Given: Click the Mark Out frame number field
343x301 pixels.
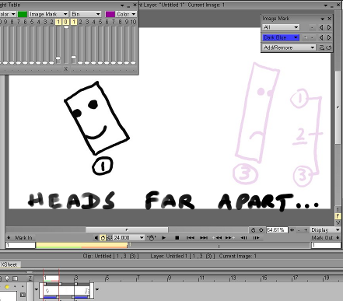Looking at the screenshot, I should 326,245.
